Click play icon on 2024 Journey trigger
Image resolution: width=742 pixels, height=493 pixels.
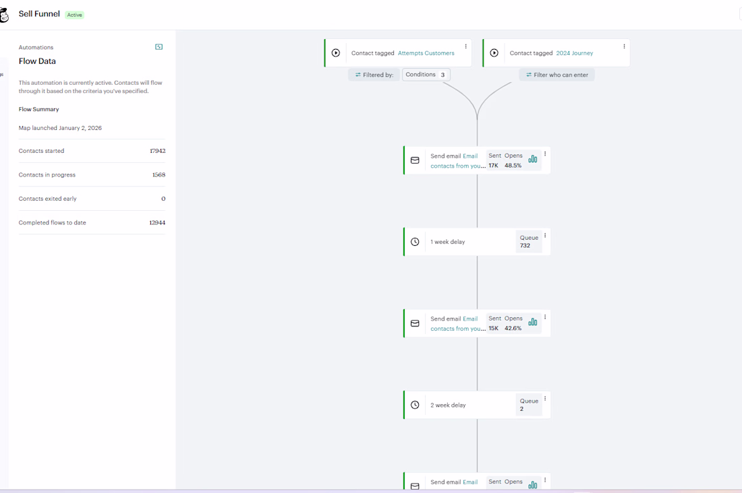[x=494, y=53]
